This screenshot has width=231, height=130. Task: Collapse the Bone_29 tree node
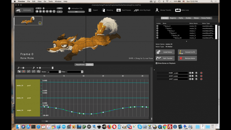[x=174, y=38]
